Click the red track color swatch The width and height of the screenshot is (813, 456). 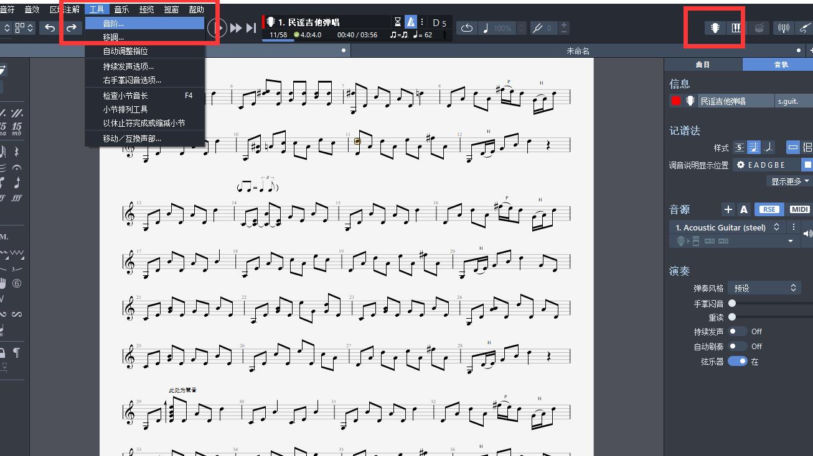(x=676, y=101)
